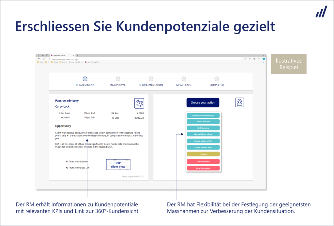Click the red Data incomplete button
The height and width of the screenshot is (226, 334).
pos(203,161)
